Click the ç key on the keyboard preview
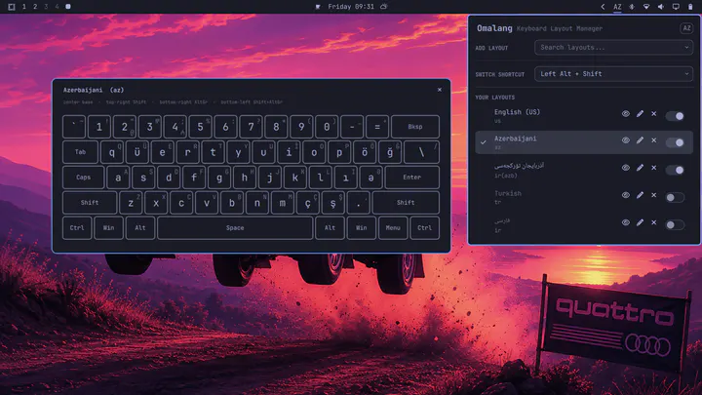Screen dimensions: 702x395 pyautogui.click(x=307, y=203)
